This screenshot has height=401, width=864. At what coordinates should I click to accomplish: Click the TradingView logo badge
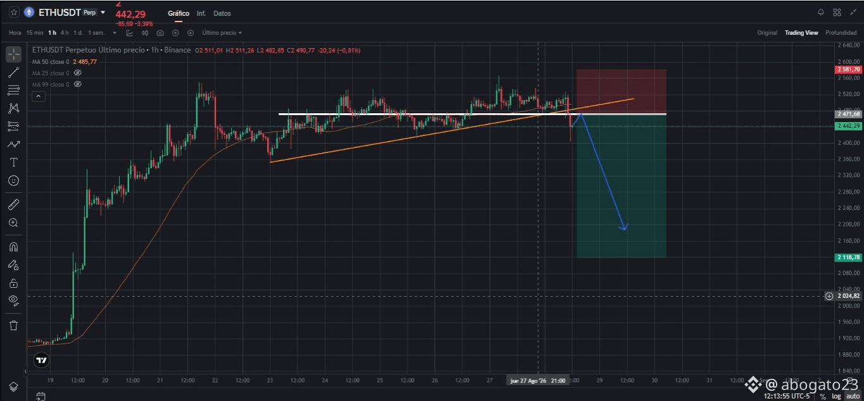point(41,361)
